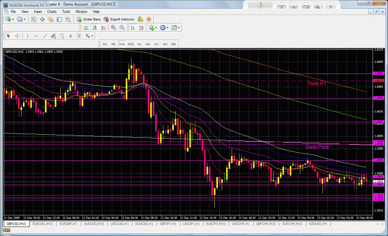This screenshot has width=388, height=236.
Task: Select the Fibonacci Retracement tool
Action: click(62, 36)
